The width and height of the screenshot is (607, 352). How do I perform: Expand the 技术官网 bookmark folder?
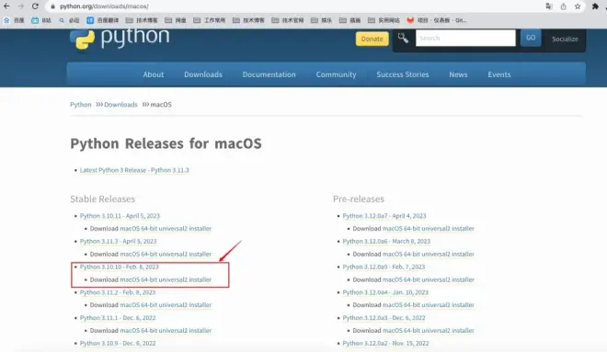[x=288, y=20]
